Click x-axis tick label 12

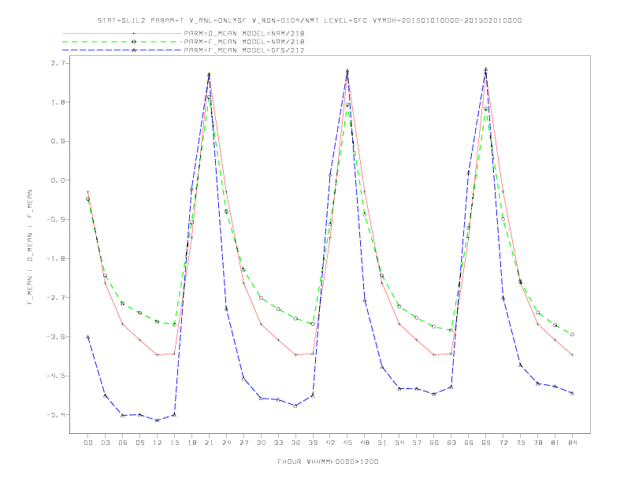[158, 443]
